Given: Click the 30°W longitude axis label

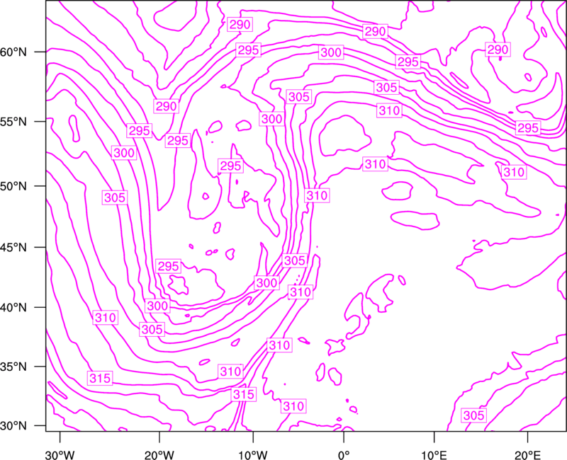Looking at the screenshot, I should pyautogui.click(x=60, y=454).
